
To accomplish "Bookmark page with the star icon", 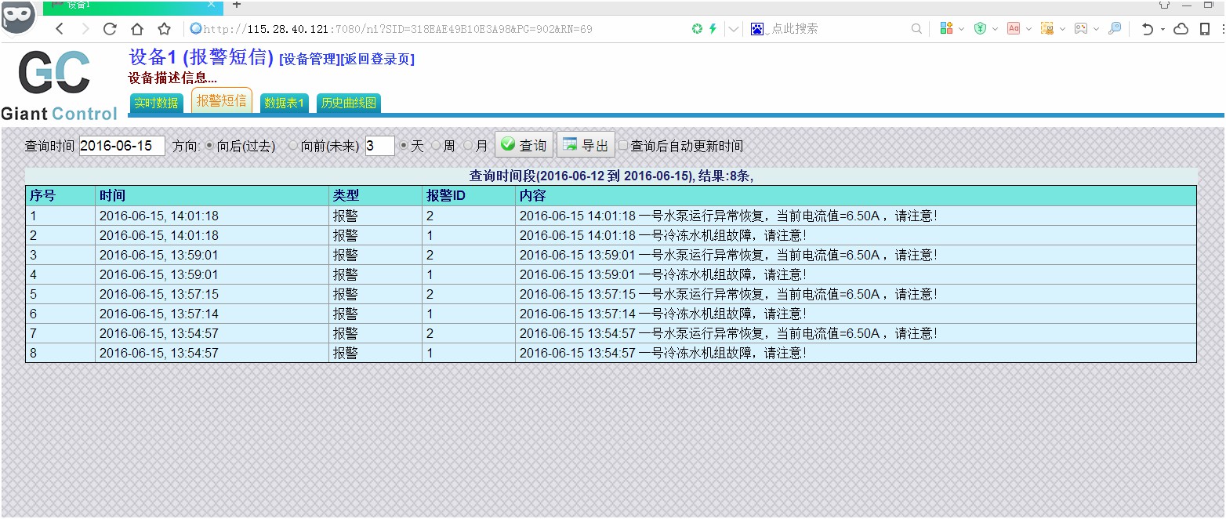I will (x=164, y=29).
